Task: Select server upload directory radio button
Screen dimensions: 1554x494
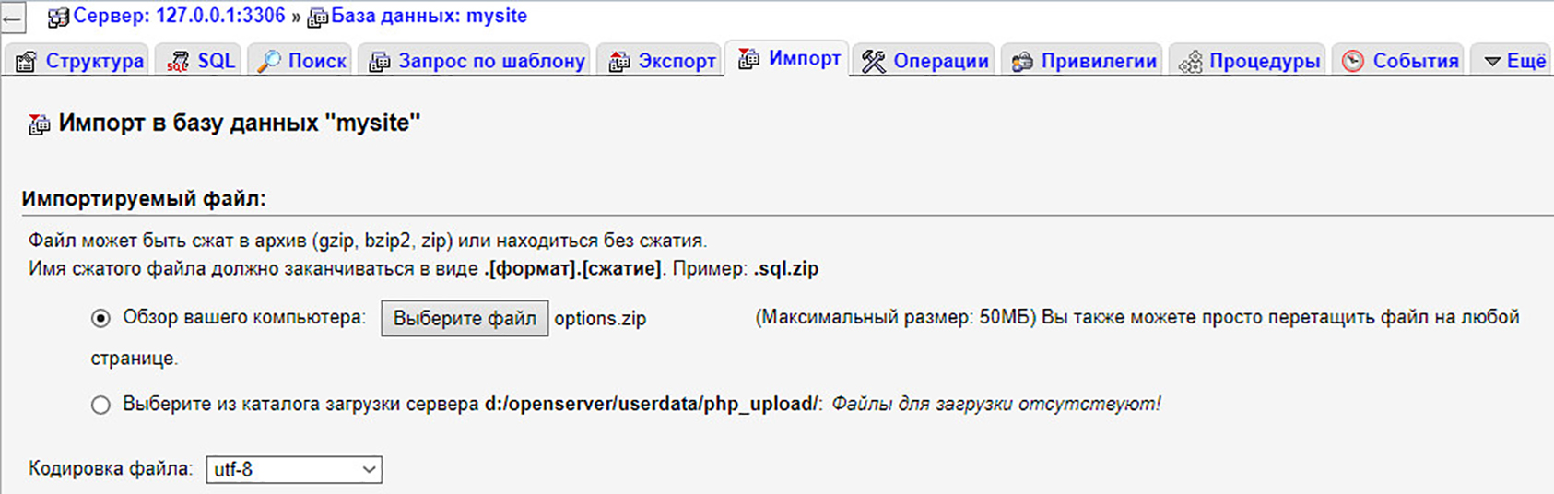Action: 100,405
